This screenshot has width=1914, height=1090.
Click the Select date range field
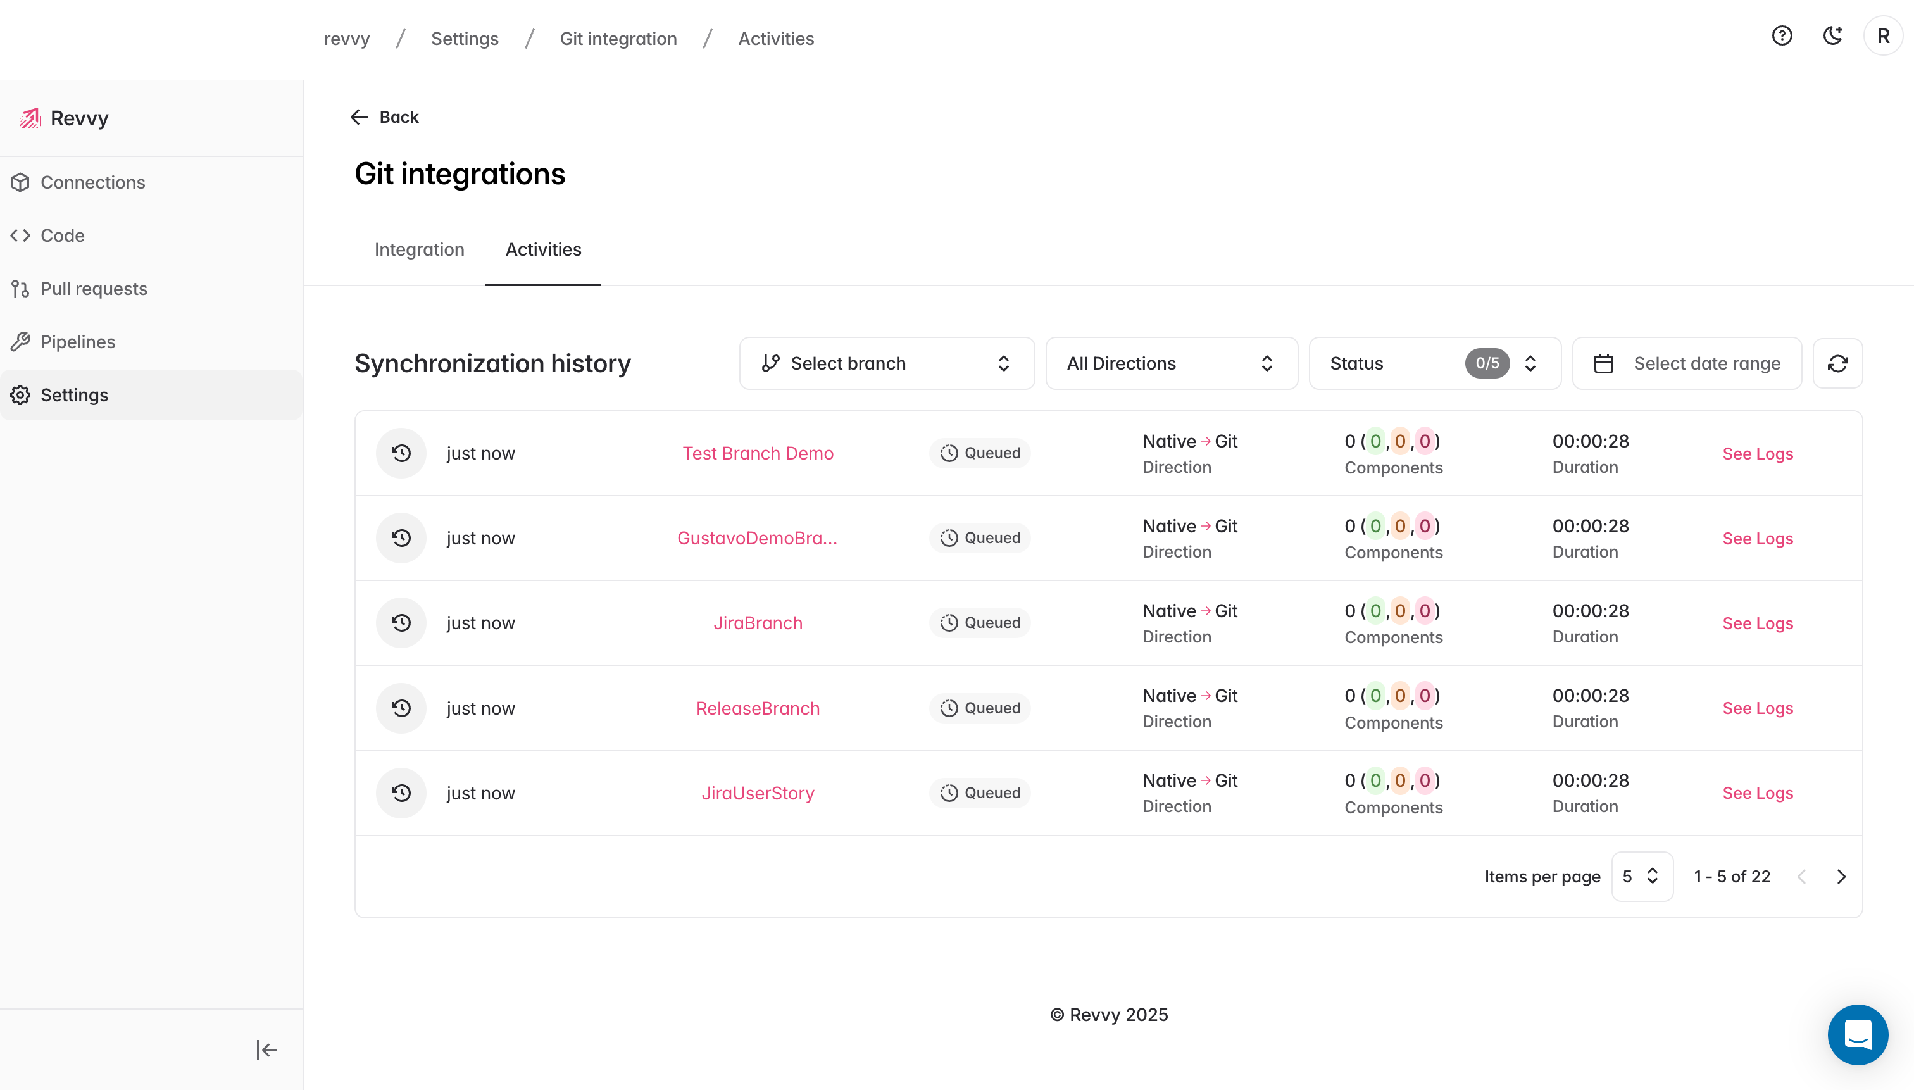coord(1686,364)
